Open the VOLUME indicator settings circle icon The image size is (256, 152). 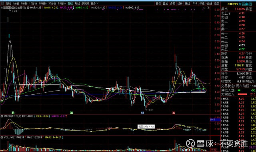coord(2,137)
